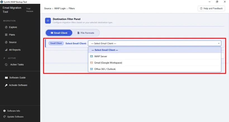Click the Destination Filter Panel gear icon
Screen dimensions: 229x122
pos(48,21)
